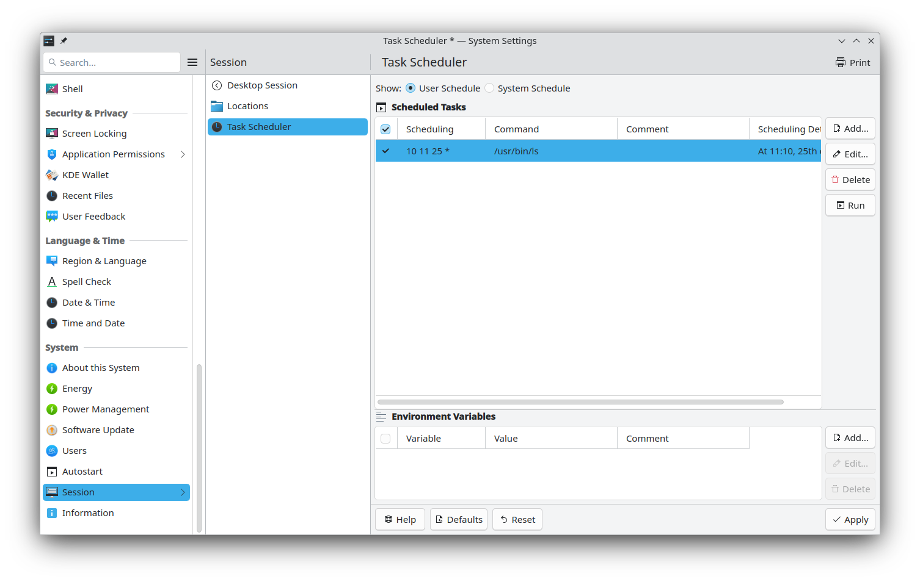Click the pin icon in the title bar
The height and width of the screenshot is (582, 920).
pyautogui.click(x=64, y=41)
